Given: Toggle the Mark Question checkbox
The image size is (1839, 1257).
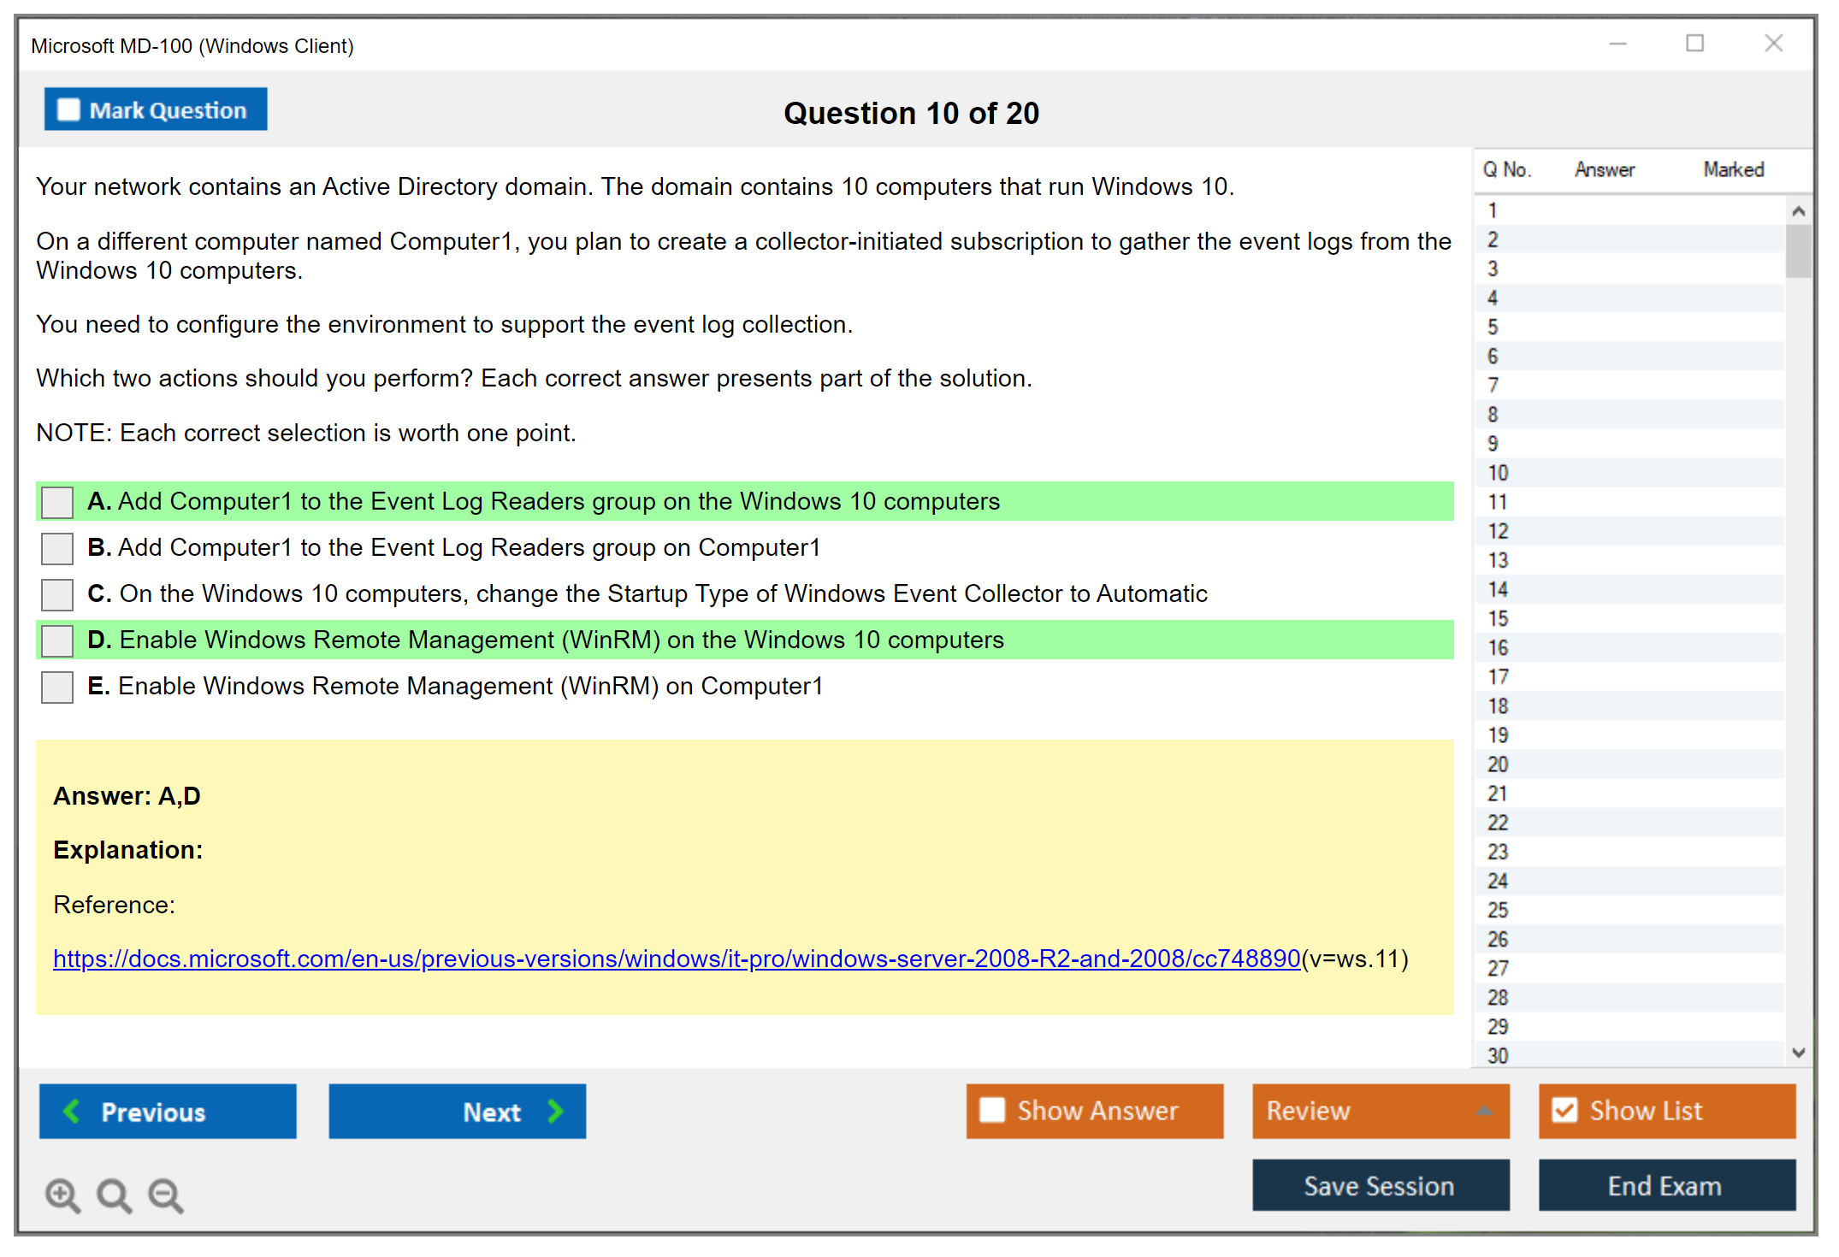Looking at the screenshot, I should click(x=68, y=110).
